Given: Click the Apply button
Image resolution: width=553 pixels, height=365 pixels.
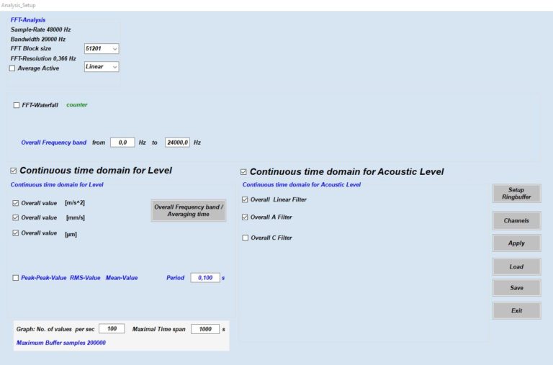Looking at the screenshot, I should tap(516, 243).
